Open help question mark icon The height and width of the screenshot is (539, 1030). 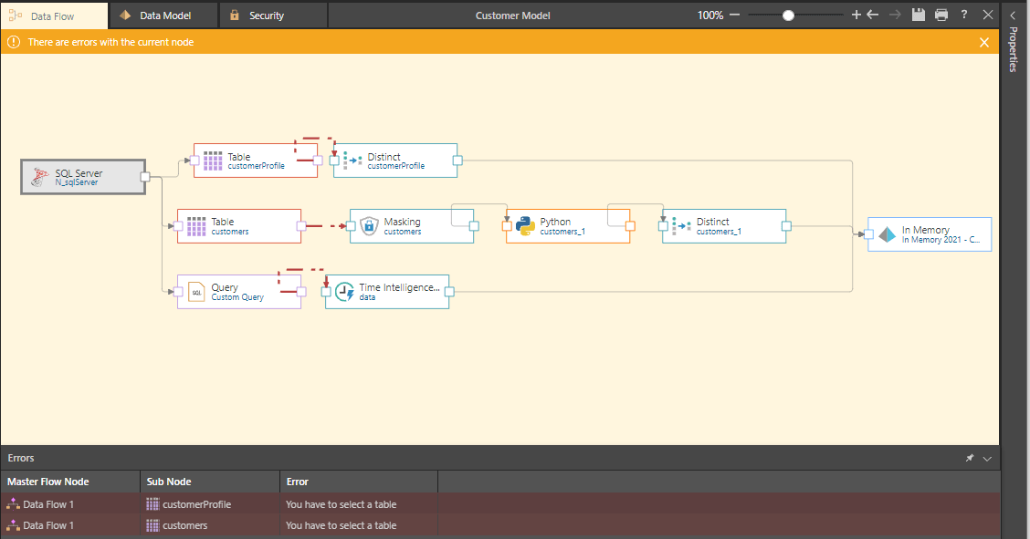pos(963,15)
